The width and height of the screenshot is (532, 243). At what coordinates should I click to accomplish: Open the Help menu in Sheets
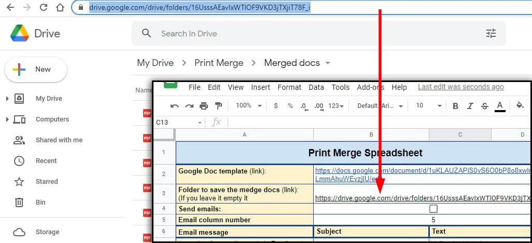click(399, 87)
